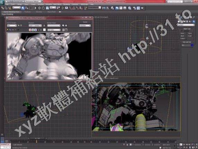Toggle the lock-to-viewport icon in render window
198x149 pixels.
click(x=44, y=25)
